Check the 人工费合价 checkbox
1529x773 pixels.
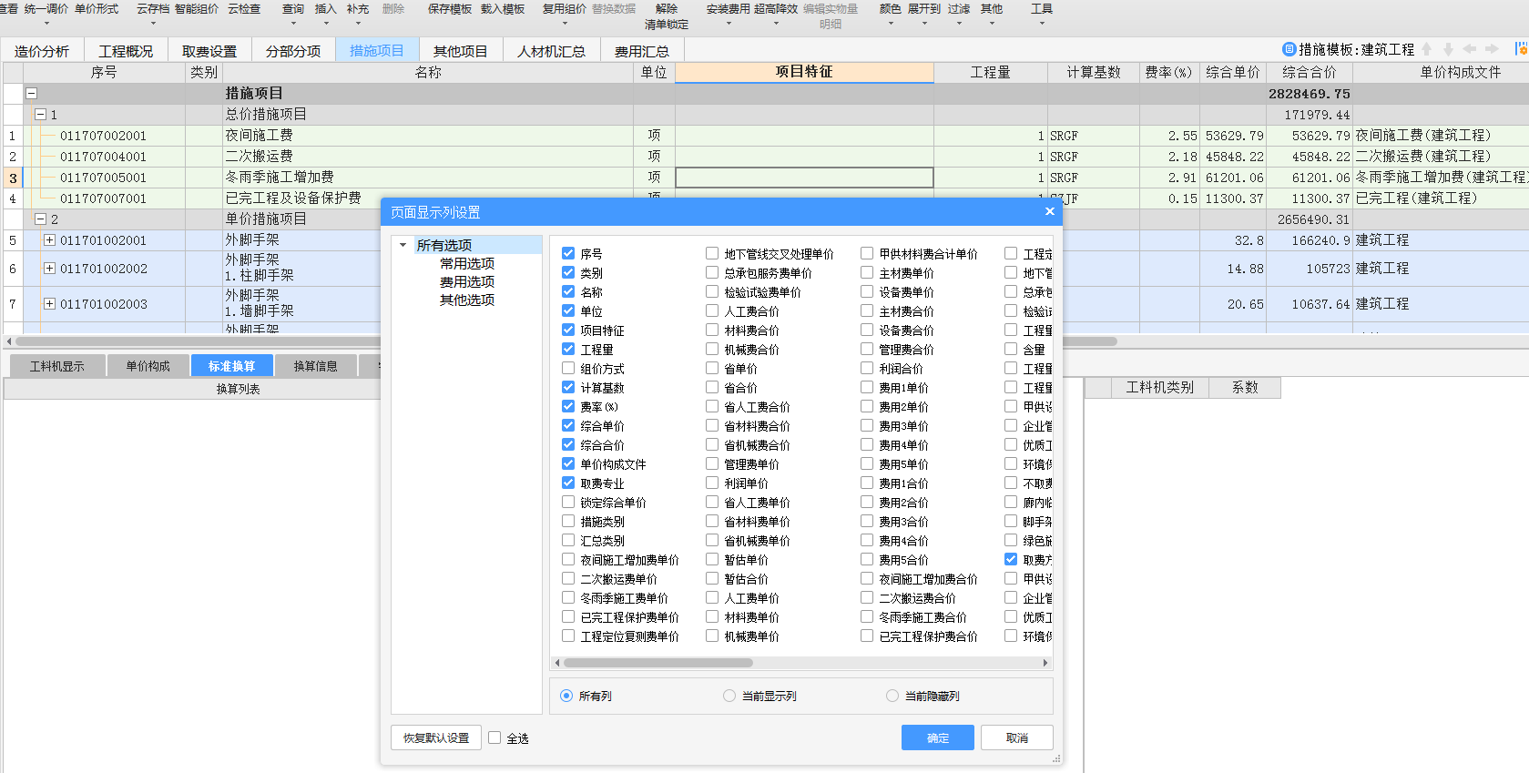(x=712, y=311)
